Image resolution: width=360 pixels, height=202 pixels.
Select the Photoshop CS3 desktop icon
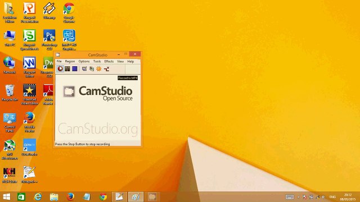(49, 40)
